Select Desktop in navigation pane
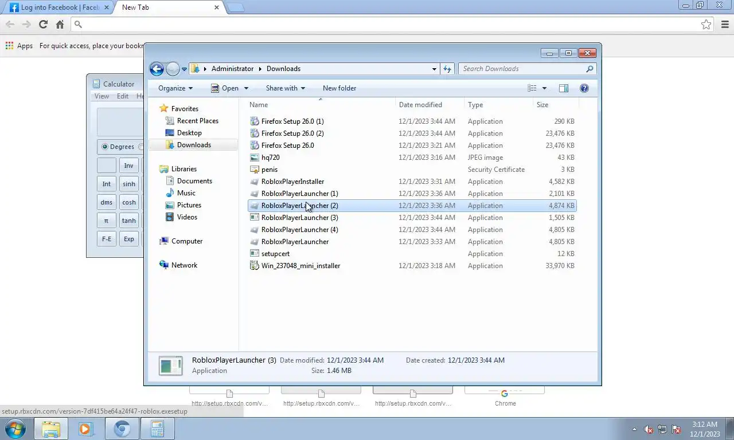734x440 pixels. pos(189,133)
